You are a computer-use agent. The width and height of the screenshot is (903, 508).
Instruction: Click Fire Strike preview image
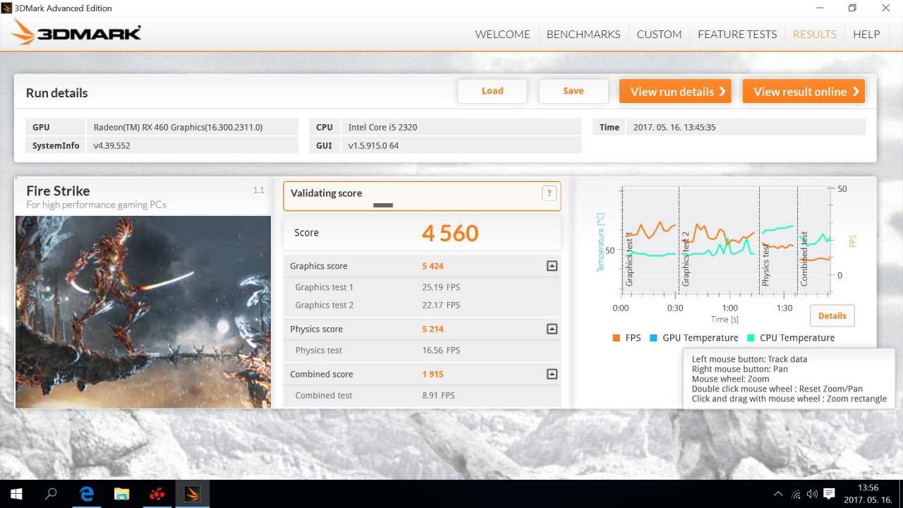(143, 312)
